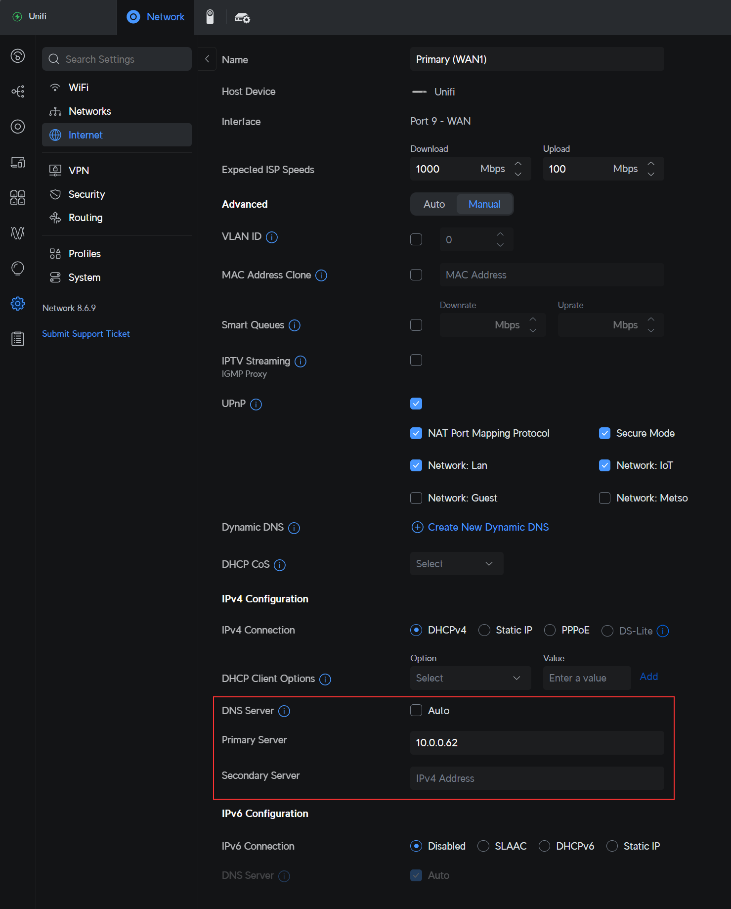Click the Secondary Server IPv4 address field
731x909 pixels.
click(537, 778)
